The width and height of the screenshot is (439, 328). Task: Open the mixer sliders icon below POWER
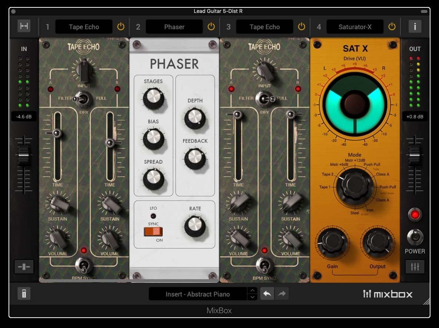pyautogui.click(x=415, y=267)
